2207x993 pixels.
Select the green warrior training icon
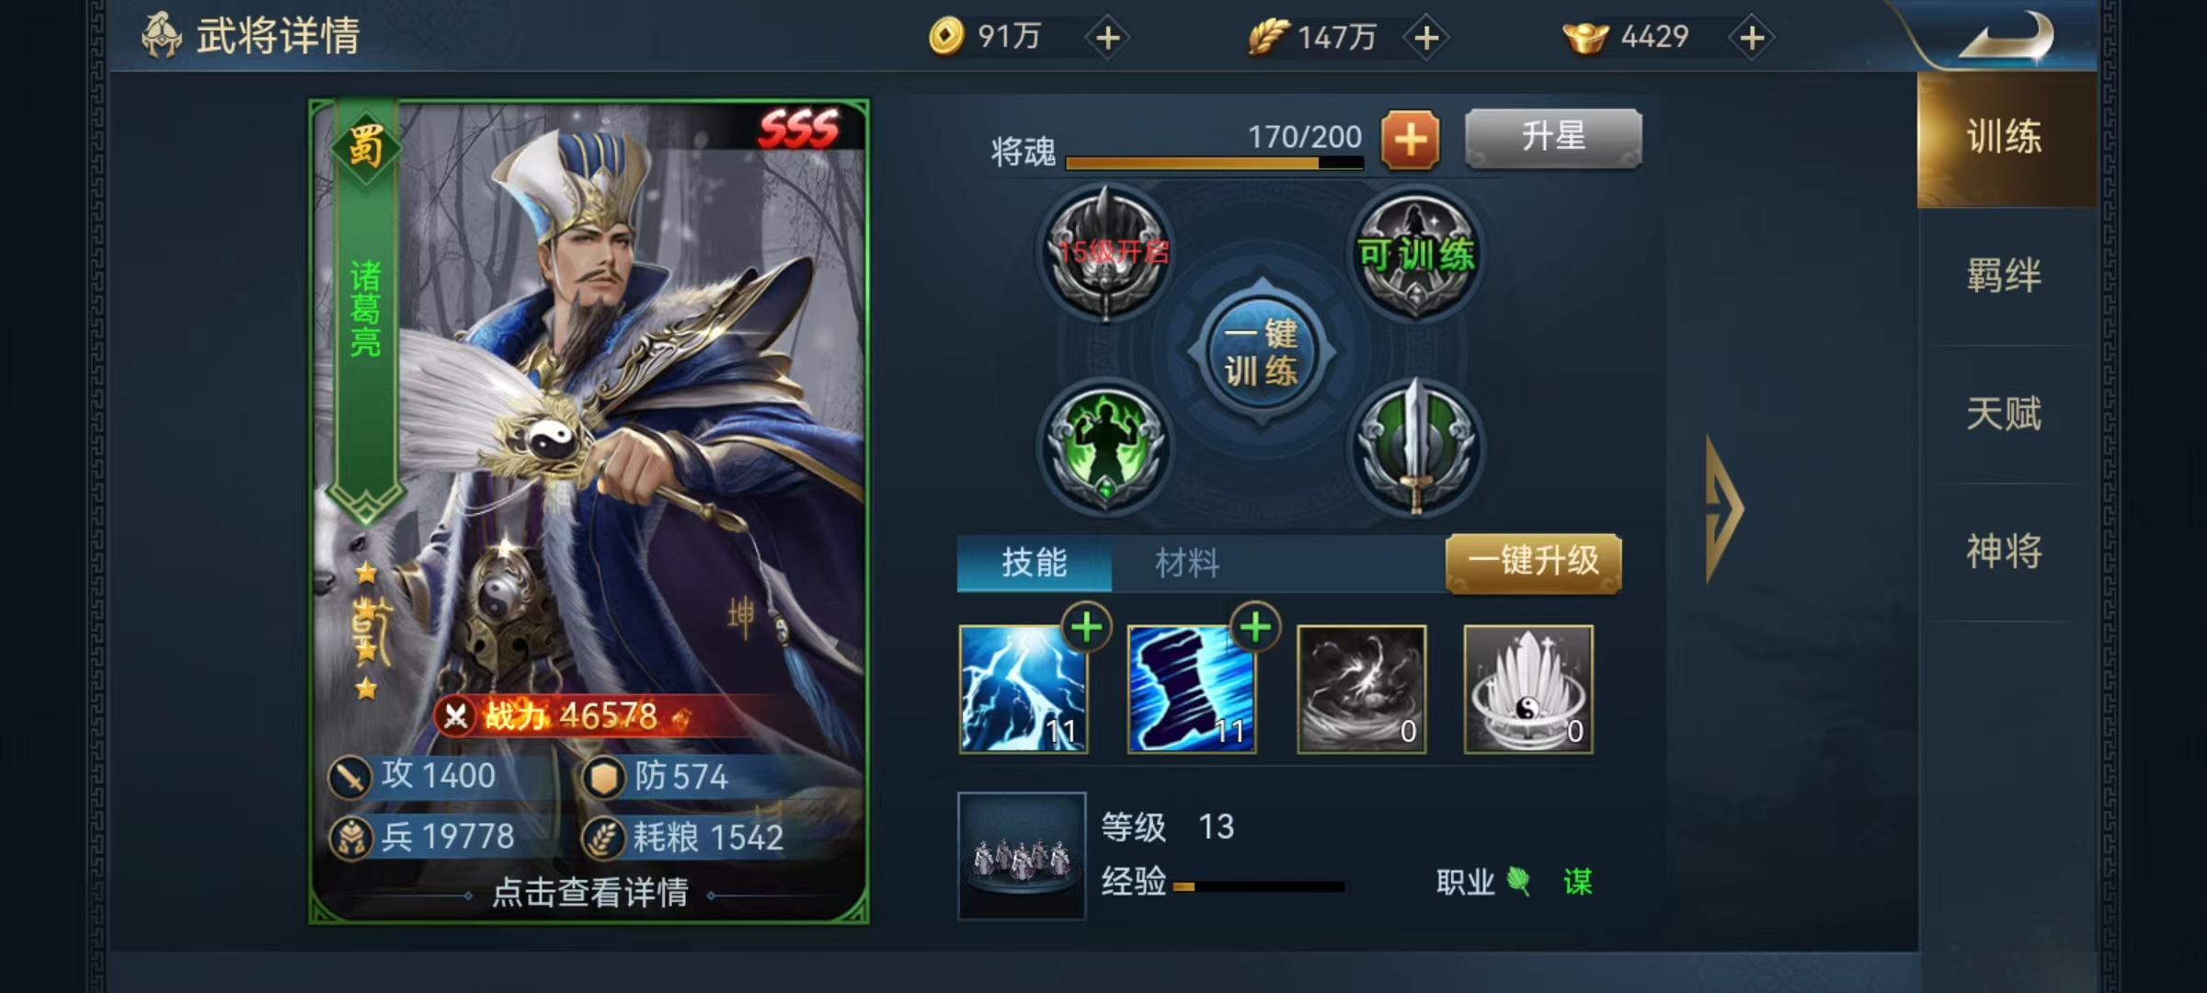[1105, 445]
